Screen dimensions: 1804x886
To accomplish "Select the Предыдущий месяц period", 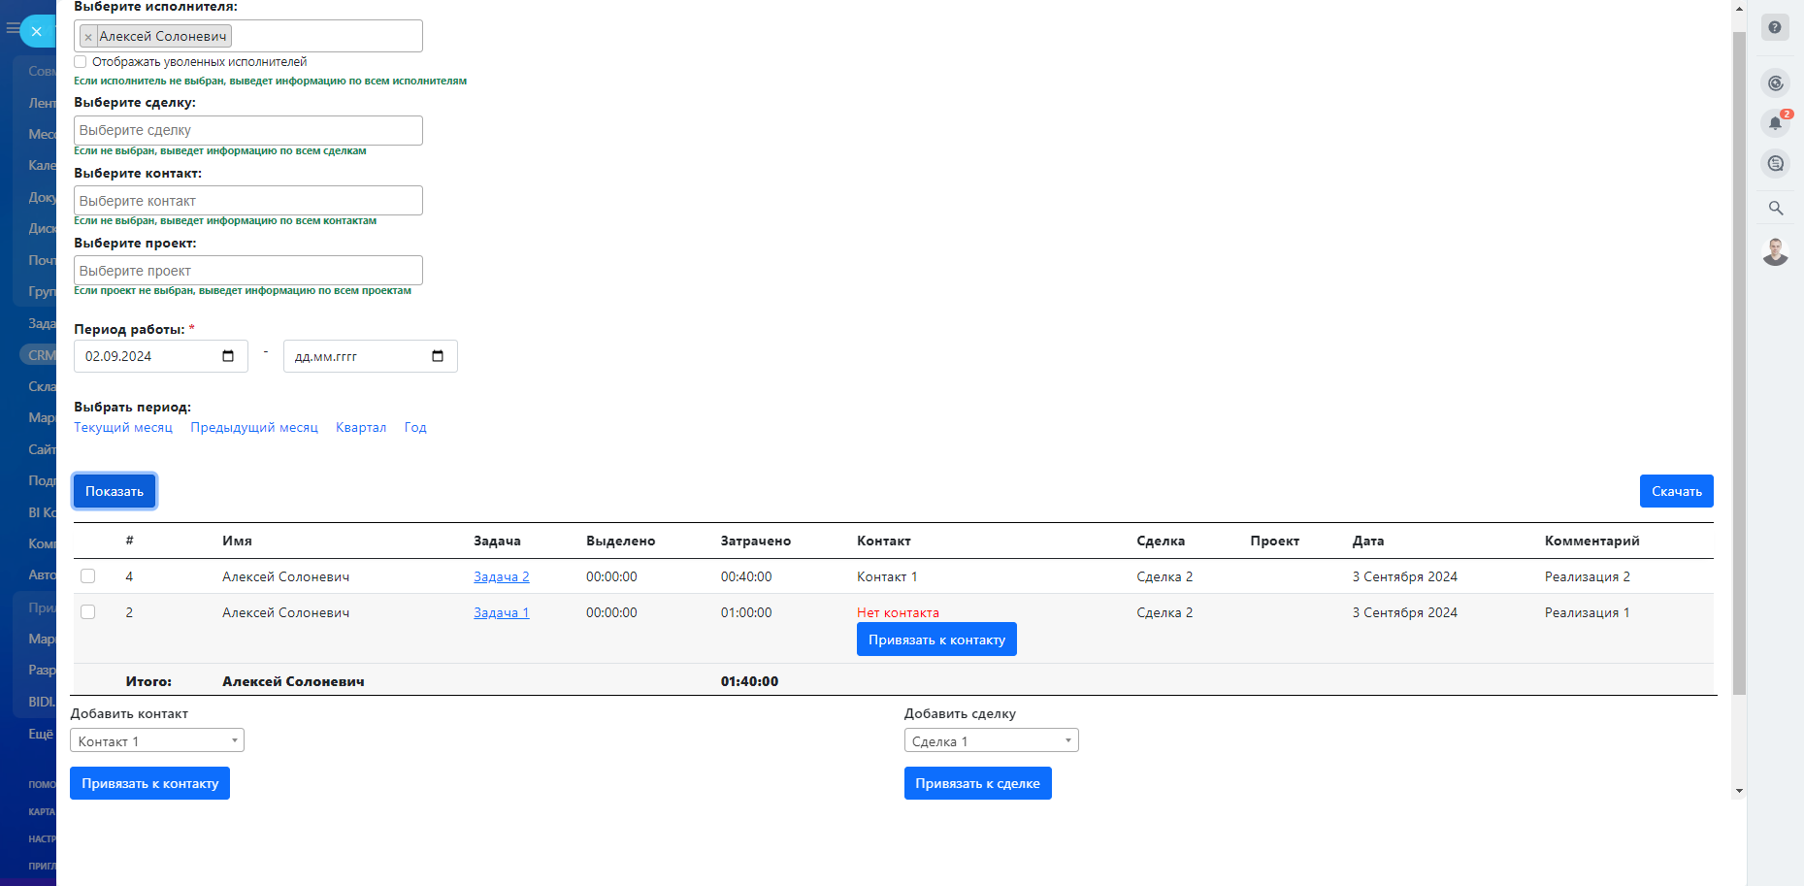I will tap(254, 427).
